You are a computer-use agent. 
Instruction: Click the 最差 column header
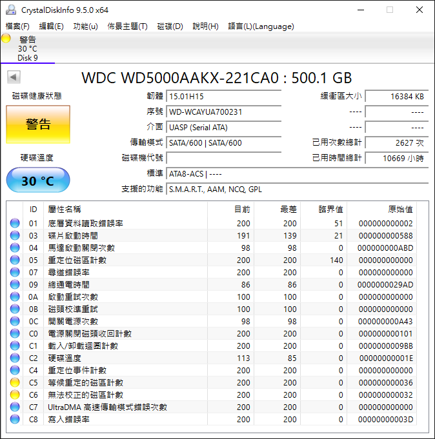click(278, 209)
